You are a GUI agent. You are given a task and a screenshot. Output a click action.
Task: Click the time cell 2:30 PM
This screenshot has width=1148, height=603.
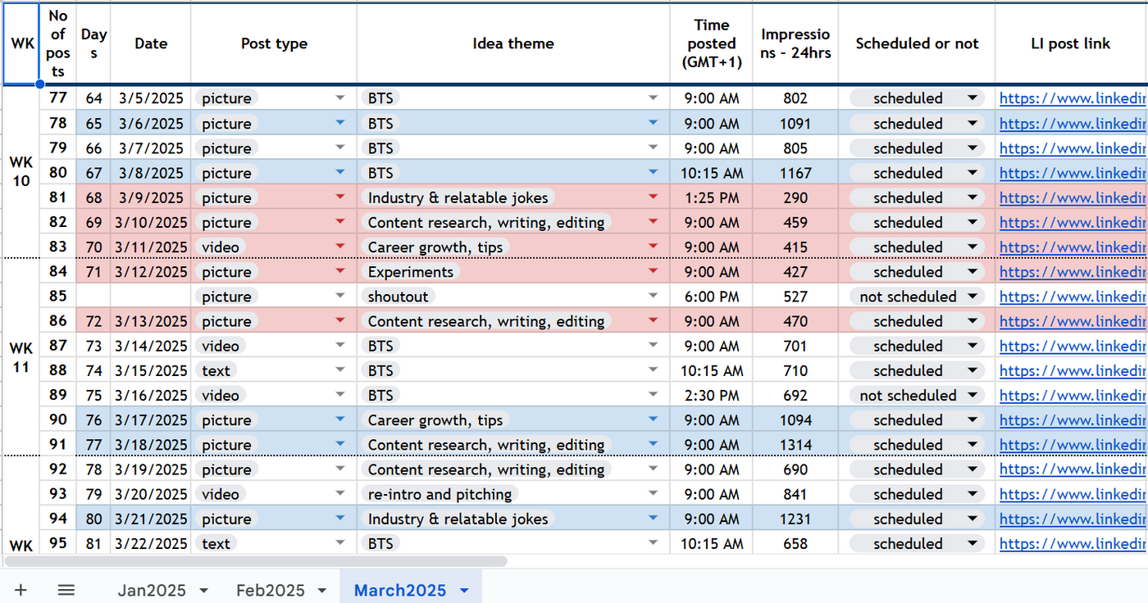(x=712, y=395)
